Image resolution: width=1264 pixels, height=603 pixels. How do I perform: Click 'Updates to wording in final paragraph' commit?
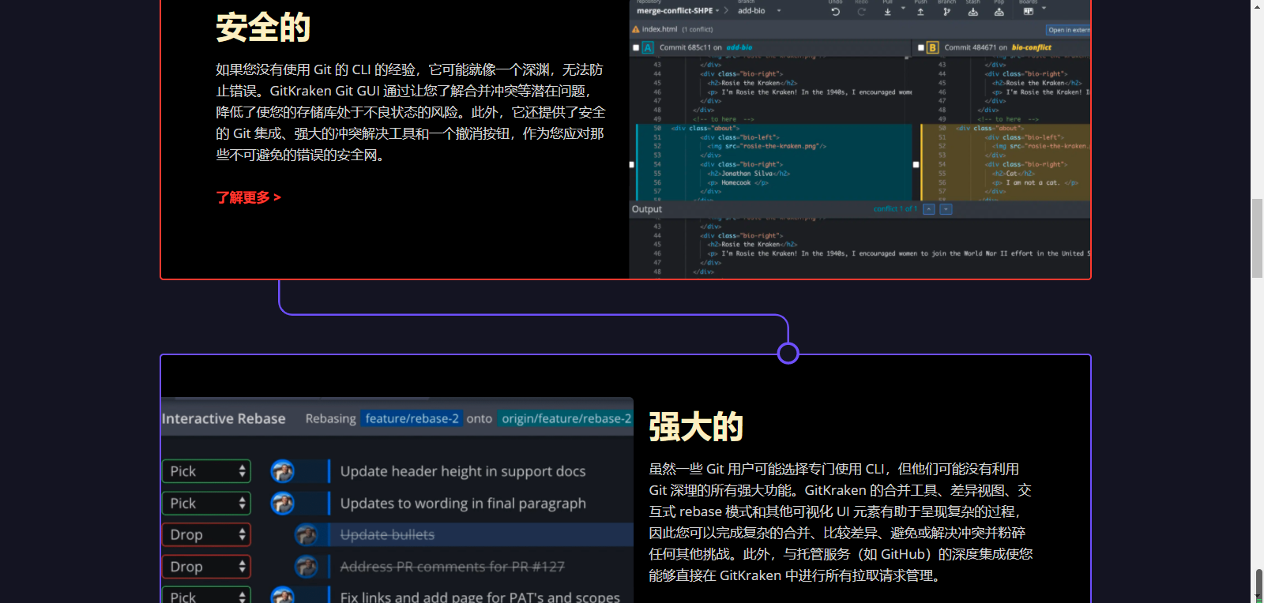(463, 503)
